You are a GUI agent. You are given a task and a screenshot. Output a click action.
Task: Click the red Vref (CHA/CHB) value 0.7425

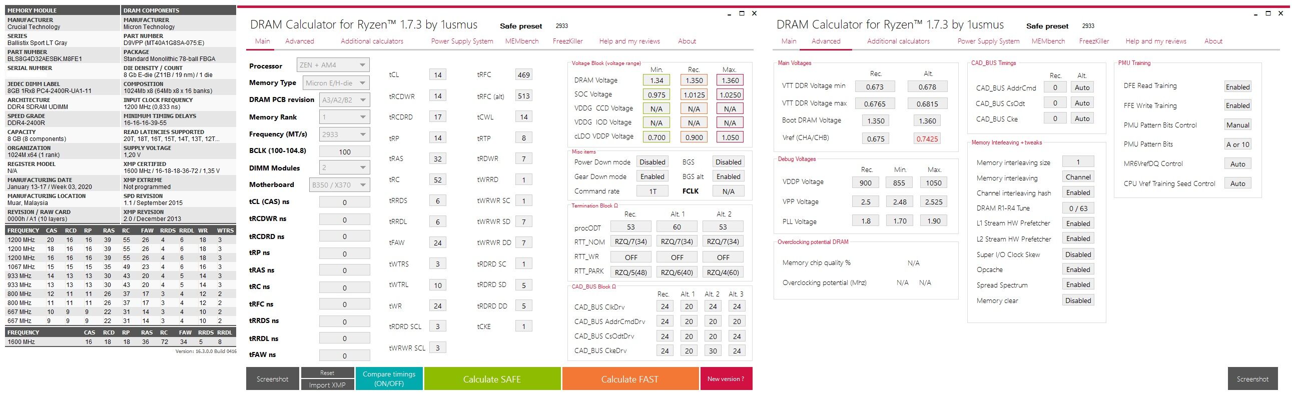pos(927,139)
